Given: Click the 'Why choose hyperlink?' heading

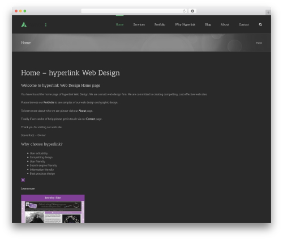Looking at the screenshot, I should [x=42, y=144].
